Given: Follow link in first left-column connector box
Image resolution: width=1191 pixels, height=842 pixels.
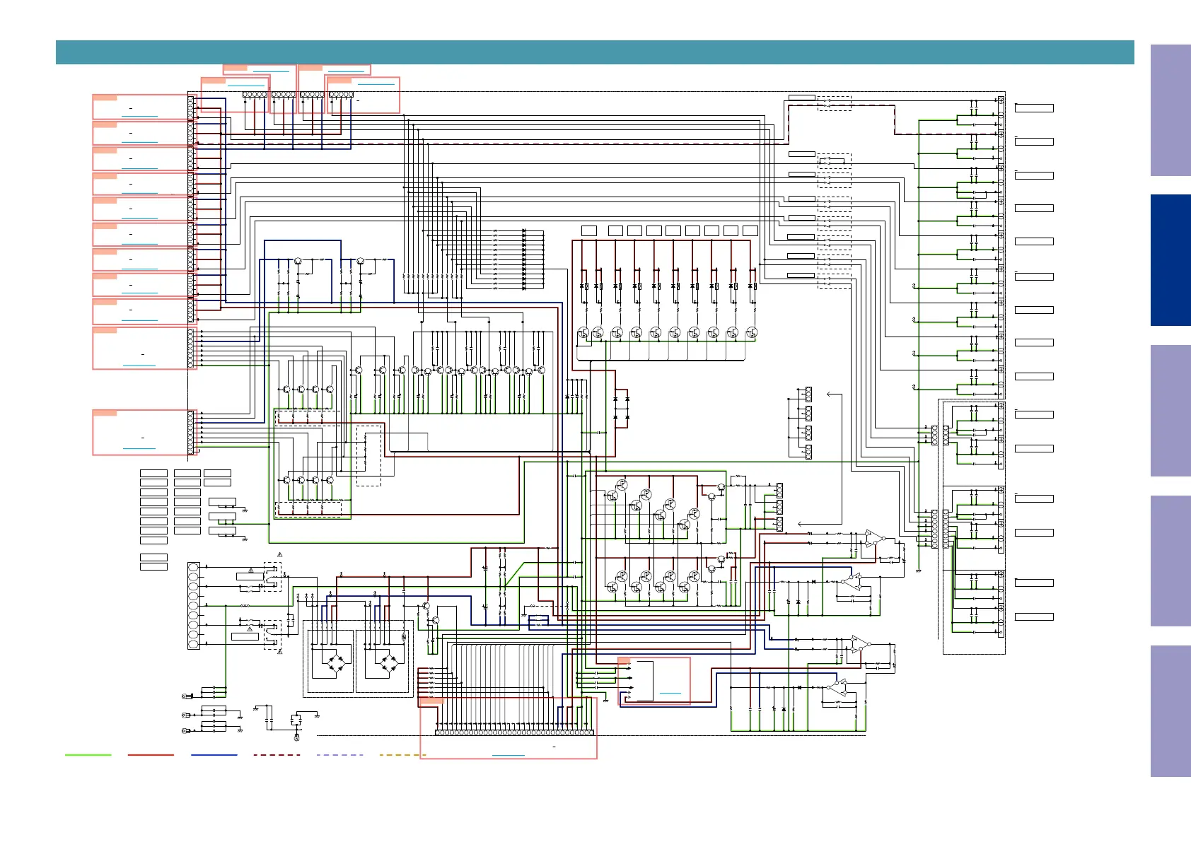Looking at the screenshot, I should pos(139,115).
